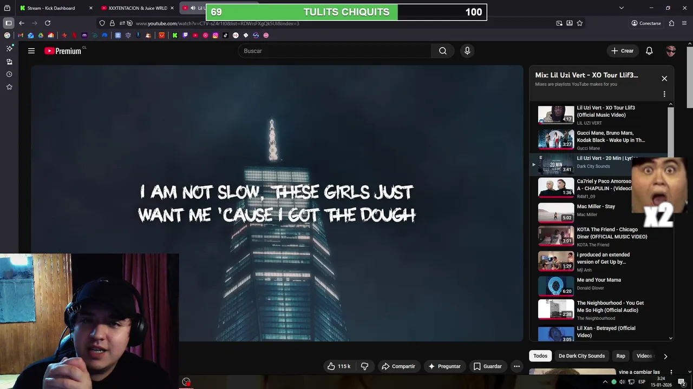Play Lil Uzi Vert XO Tour Llif3 thumbnail

click(x=556, y=115)
